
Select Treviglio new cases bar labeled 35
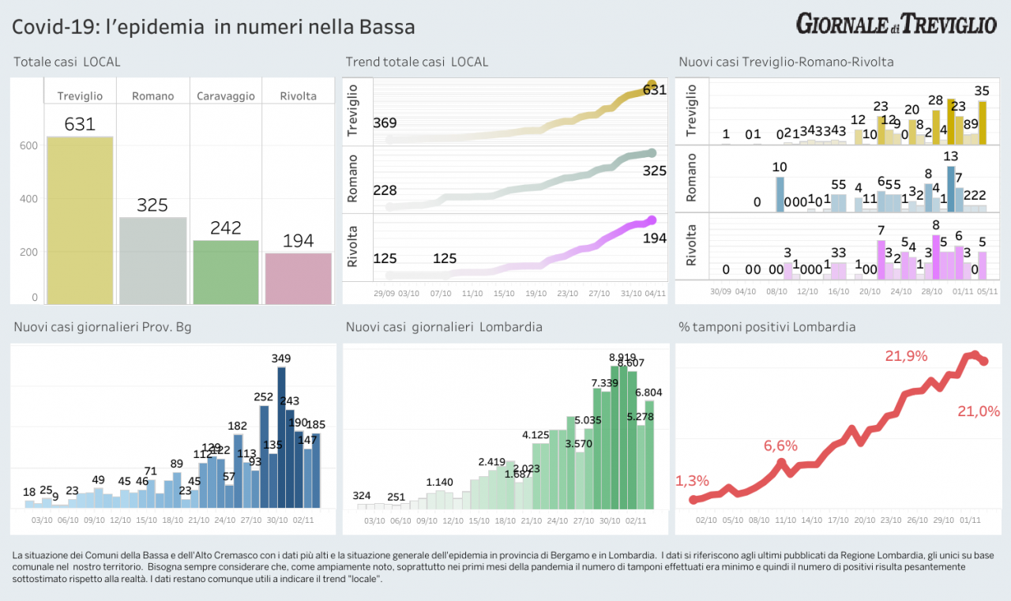[x=982, y=122]
